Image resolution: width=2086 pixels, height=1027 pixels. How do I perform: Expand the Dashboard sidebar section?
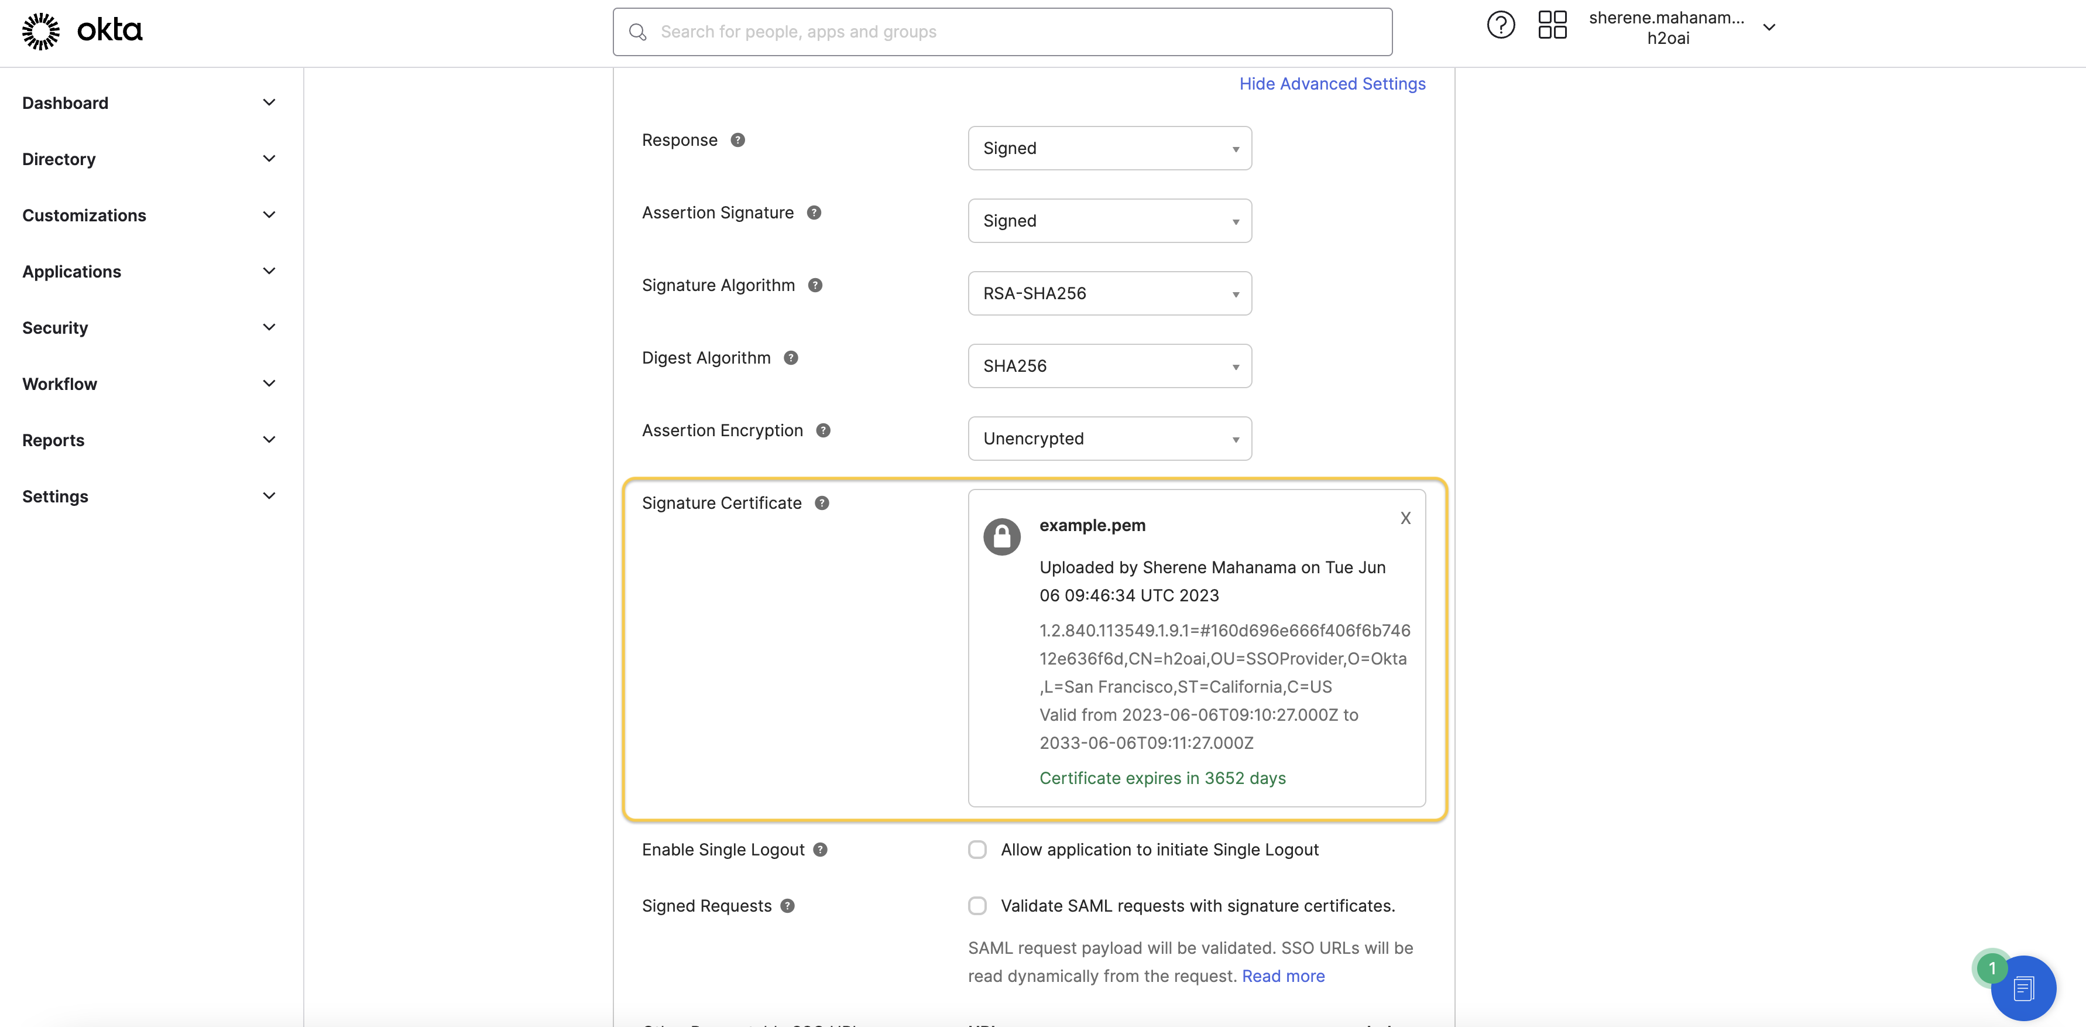pyautogui.click(x=150, y=103)
